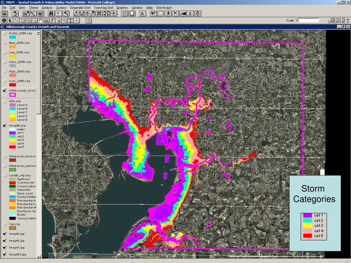Open the Transform Grid menu

[x=104, y=8]
